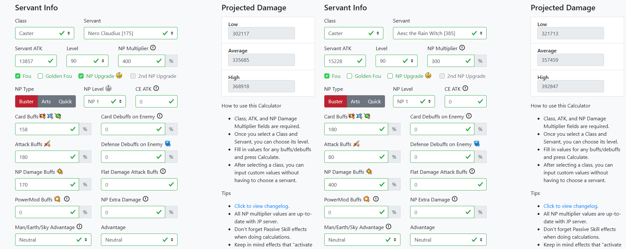
Task: Tick 2nd NP Upgrade in Nero panel
Action: [133, 76]
